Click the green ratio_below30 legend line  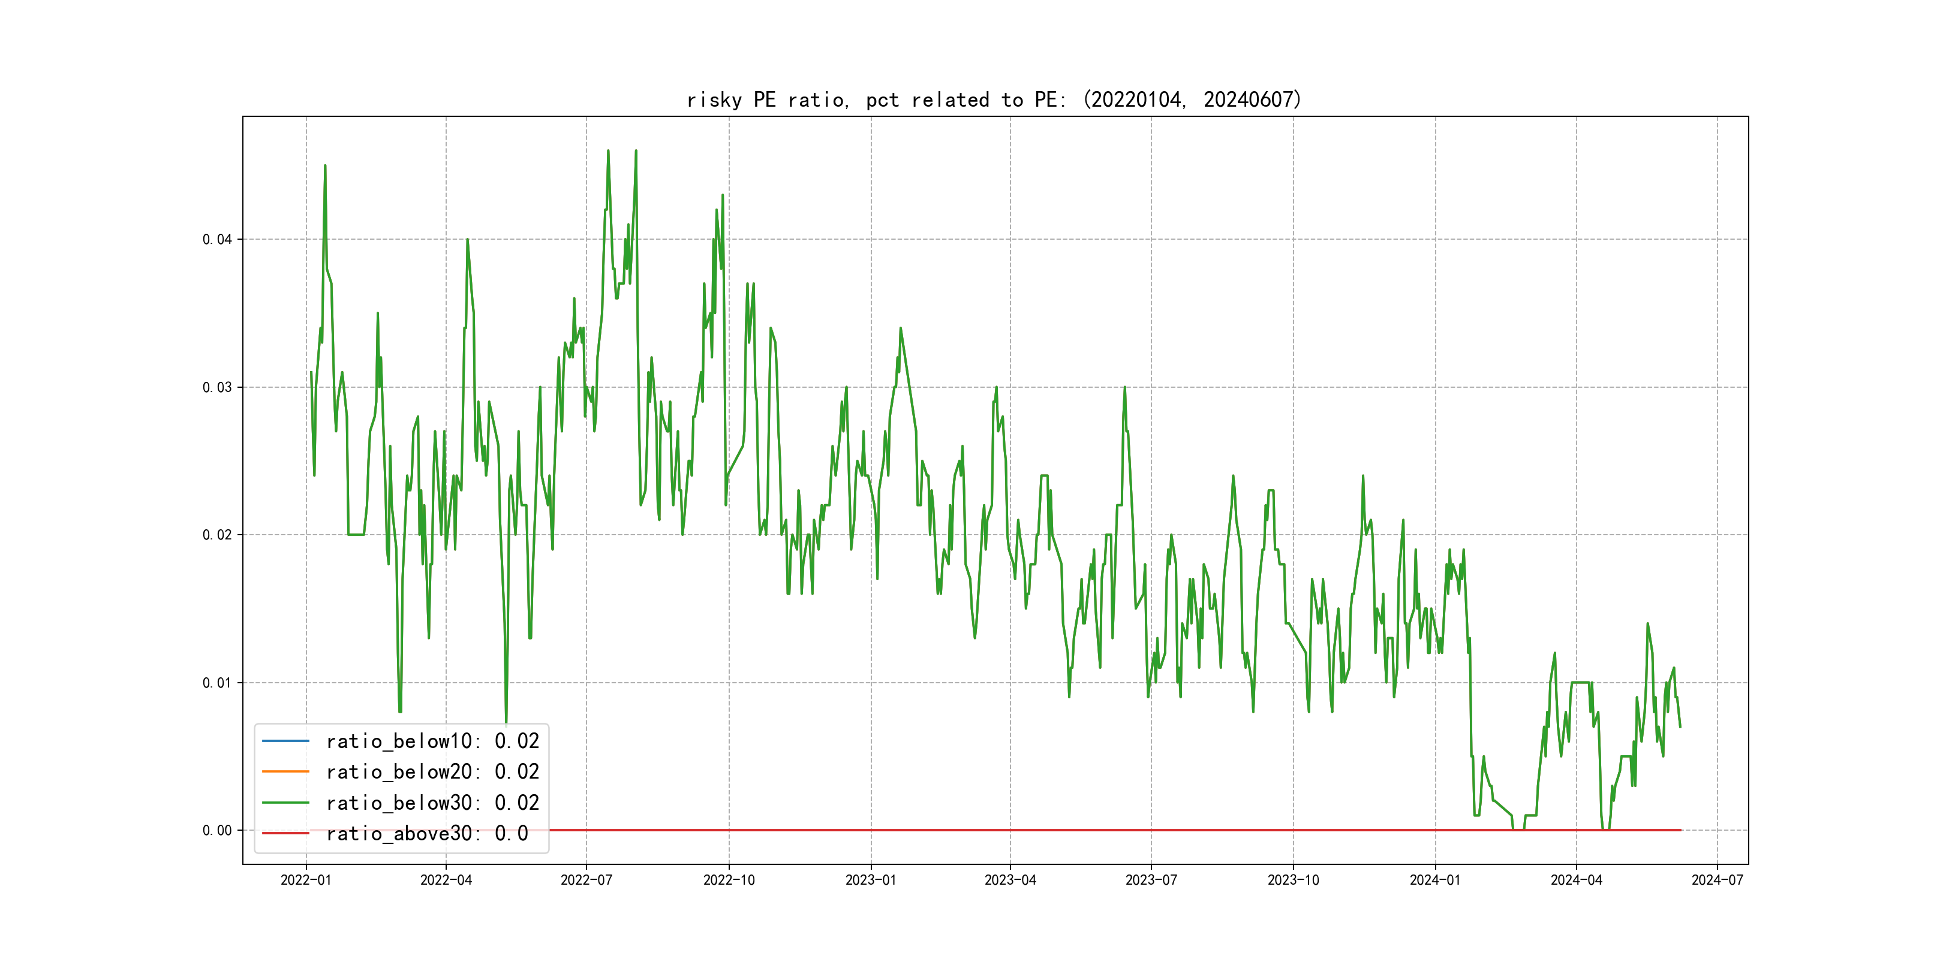click(x=285, y=802)
